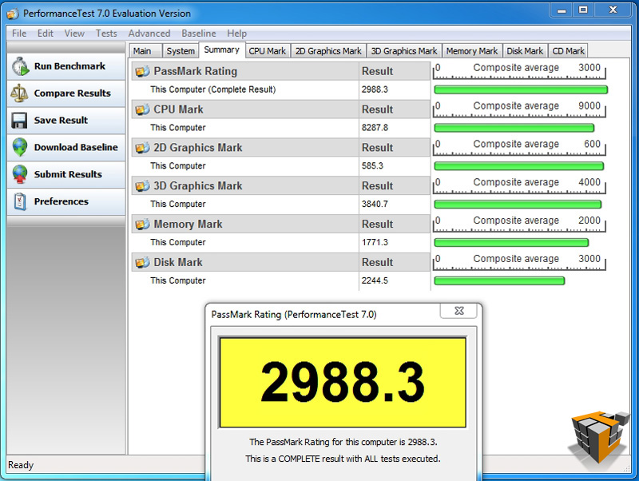Click the Disk Mark header icon

pyautogui.click(x=142, y=263)
